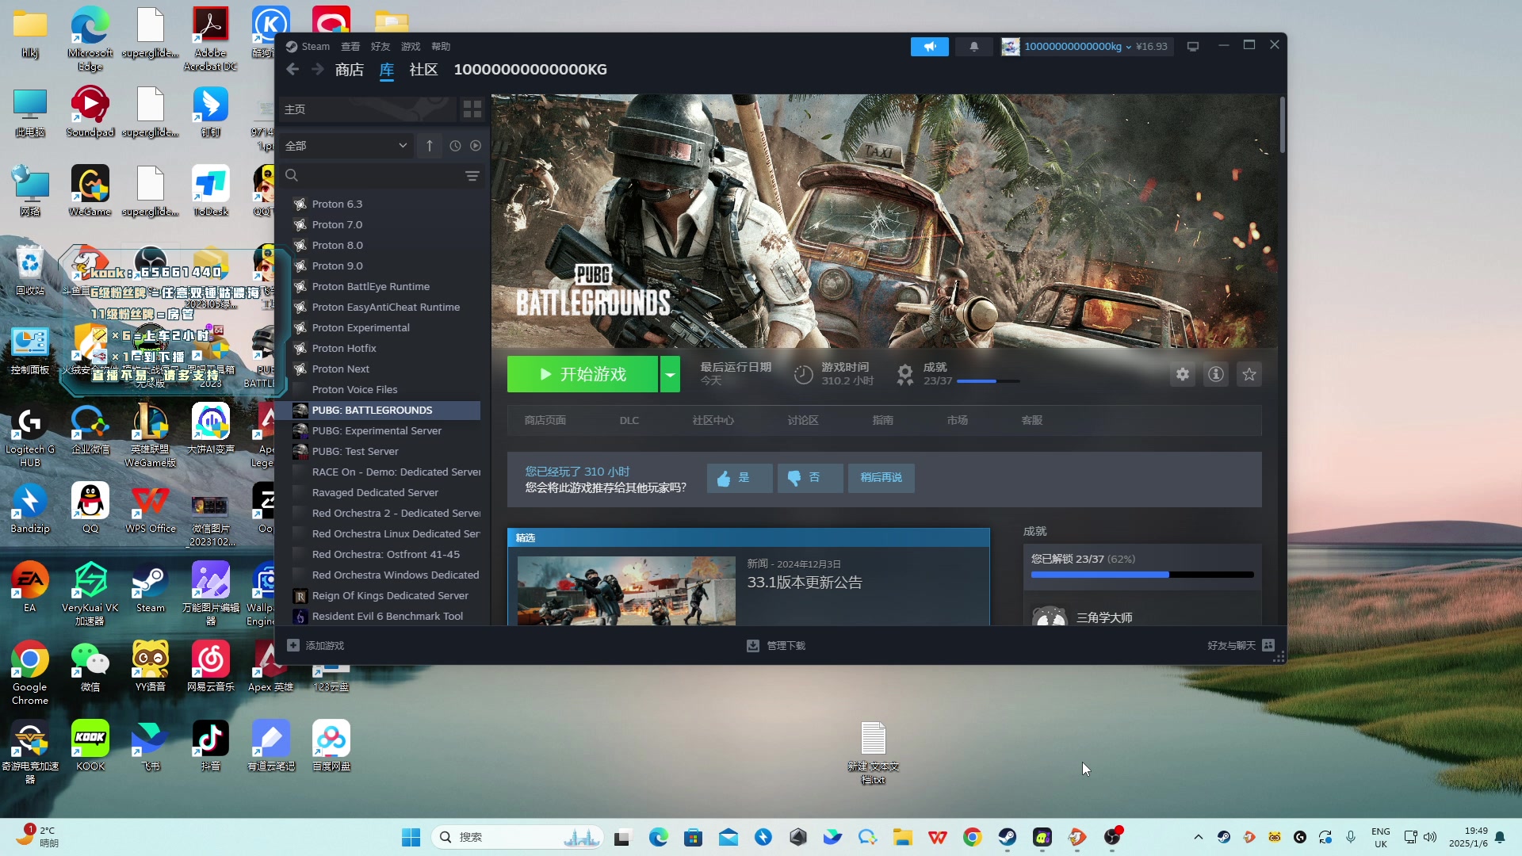Show PUBG game info icon
This screenshot has width=1522, height=856.
coord(1216,374)
